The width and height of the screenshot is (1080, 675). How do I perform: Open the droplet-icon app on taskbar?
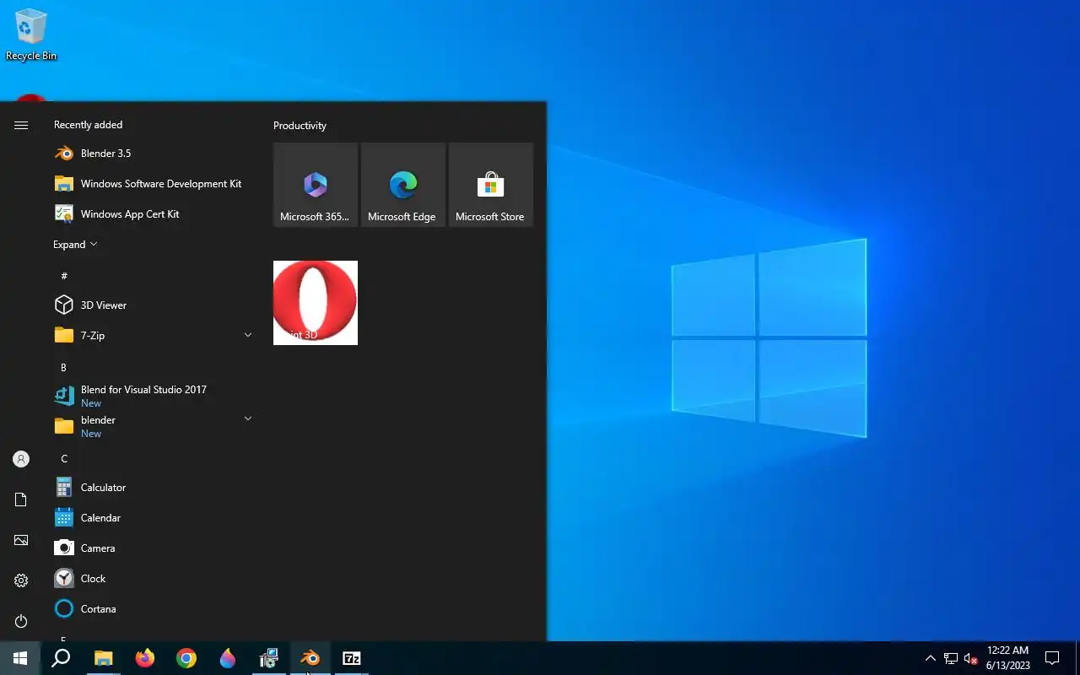pos(228,658)
